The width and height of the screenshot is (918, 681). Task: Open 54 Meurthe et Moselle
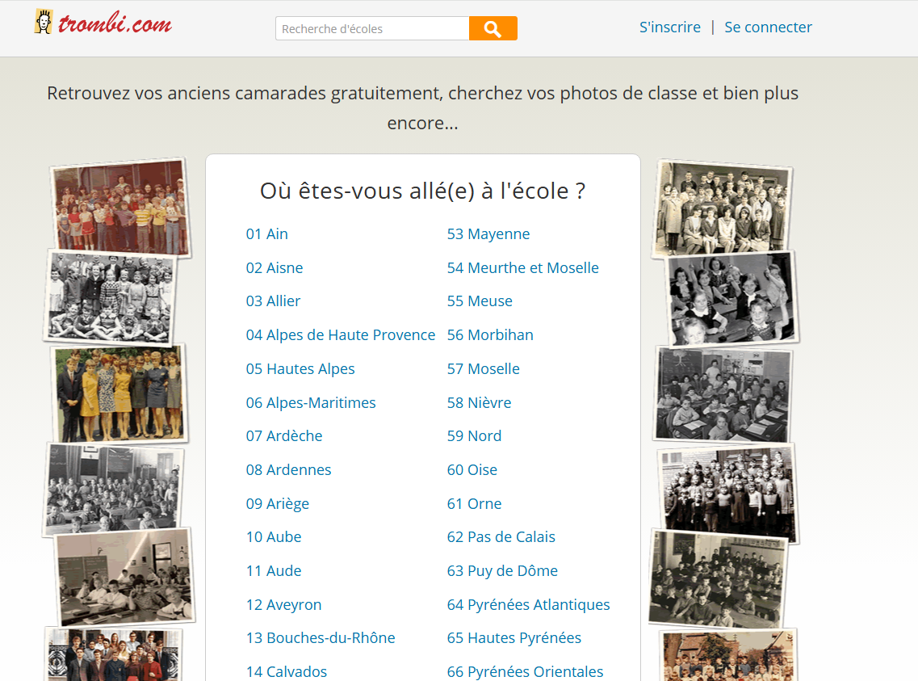(x=523, y=267)
